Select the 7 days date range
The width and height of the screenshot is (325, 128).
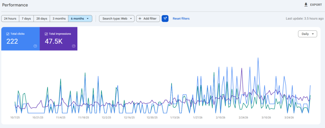click(x=26, y=18)
